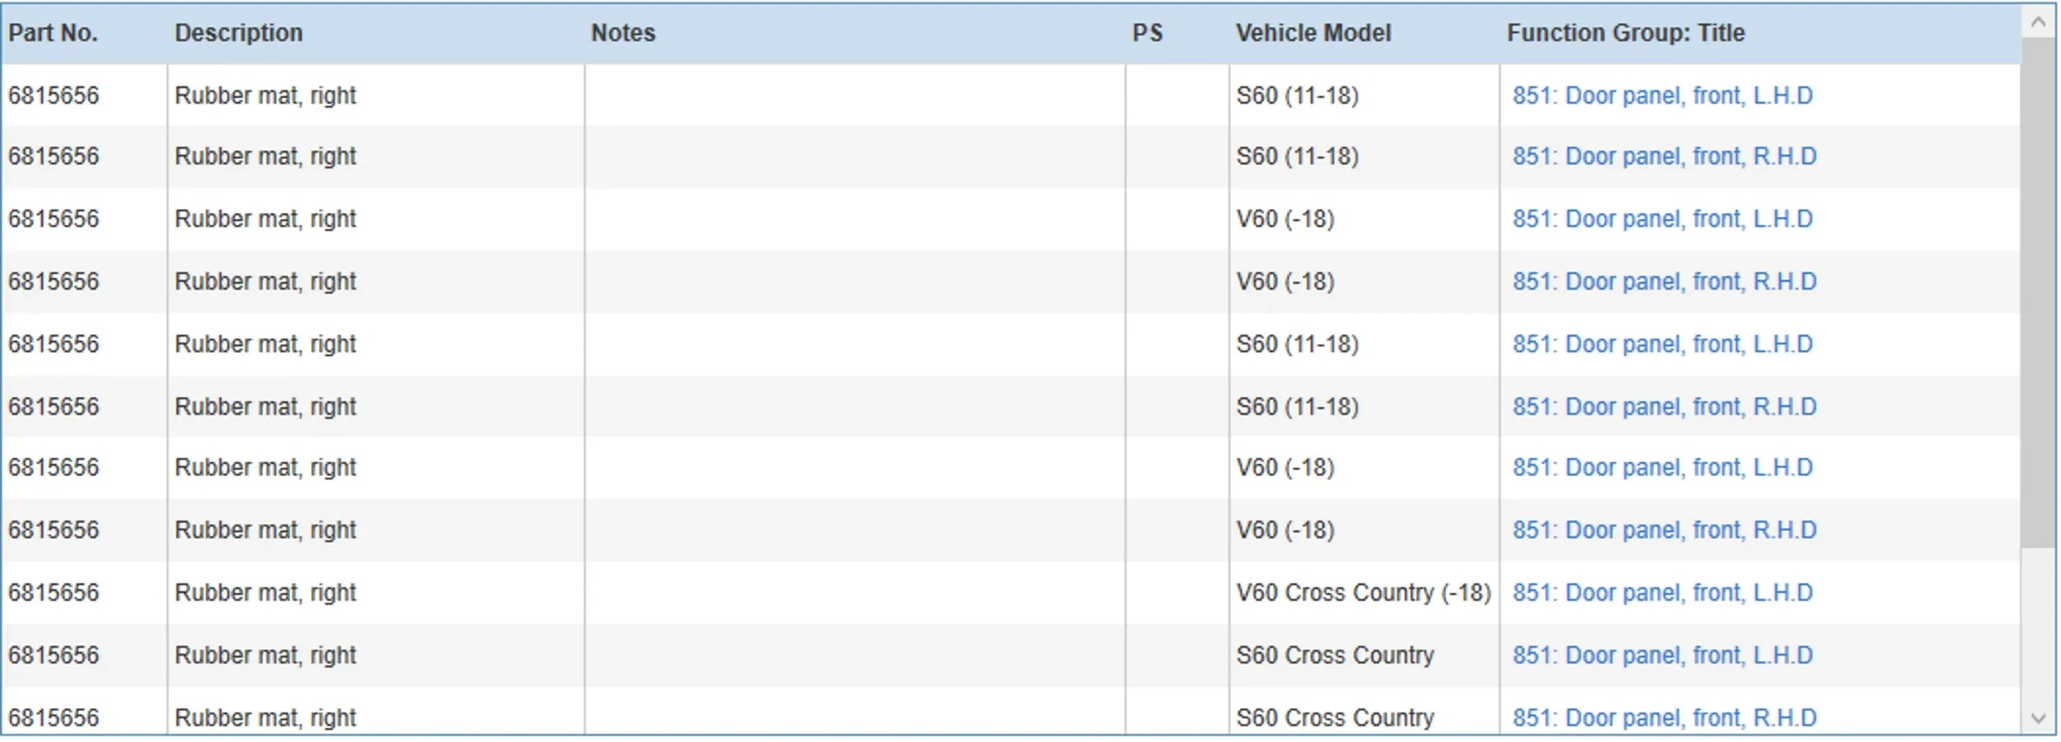Open the first row's Door panel L.H.D link

tap(1662, 96)
